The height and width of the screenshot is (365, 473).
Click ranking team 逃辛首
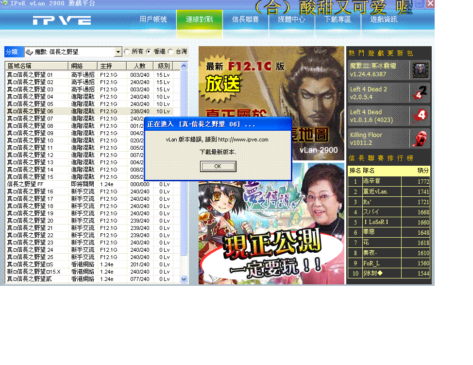pos(372,181)
